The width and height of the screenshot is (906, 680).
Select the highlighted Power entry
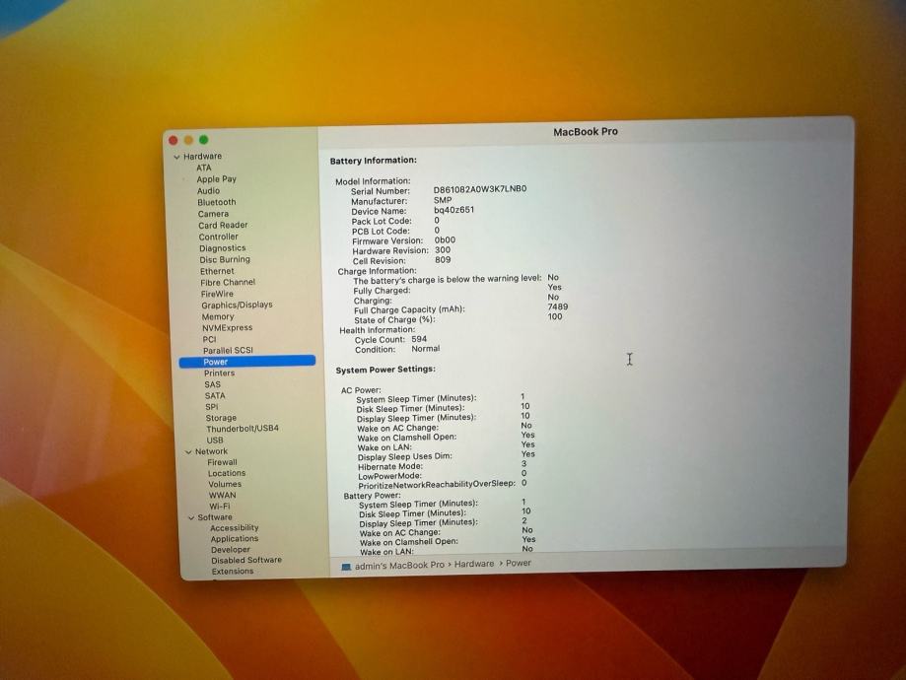click(247, 362)
